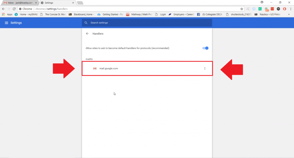Click the Search settings field
294x158 pixels.
pyautogui.click(x=147, y=23)
